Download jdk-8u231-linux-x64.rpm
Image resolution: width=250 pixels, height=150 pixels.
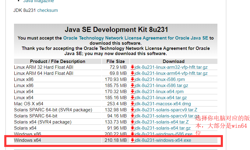pyautogui.click(x=159, y=92)
